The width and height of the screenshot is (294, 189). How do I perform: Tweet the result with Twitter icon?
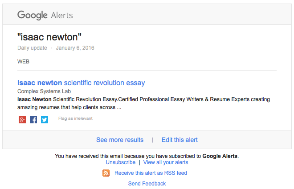click(x=45, y=120)
